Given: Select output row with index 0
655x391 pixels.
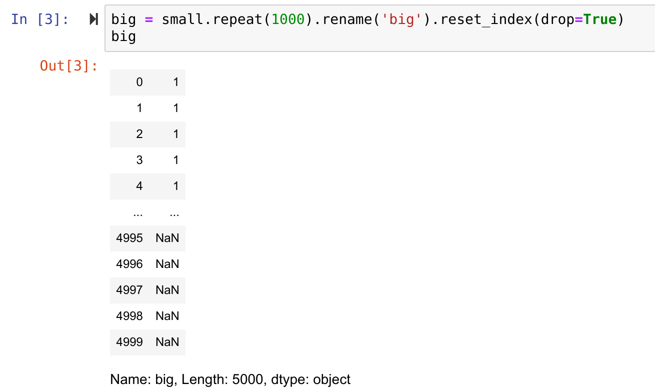Looking at the screenshot, I should [x=147, y=82].
